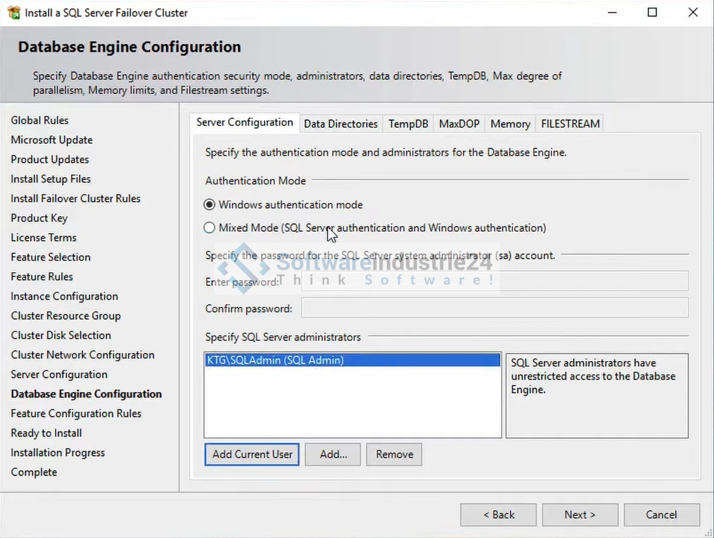
Task: Select the Server Configuration tab
Action: [x=245, y=123]
